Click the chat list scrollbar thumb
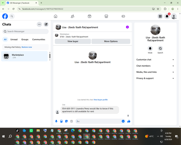181x145 pixels. (x=50, y=56)
